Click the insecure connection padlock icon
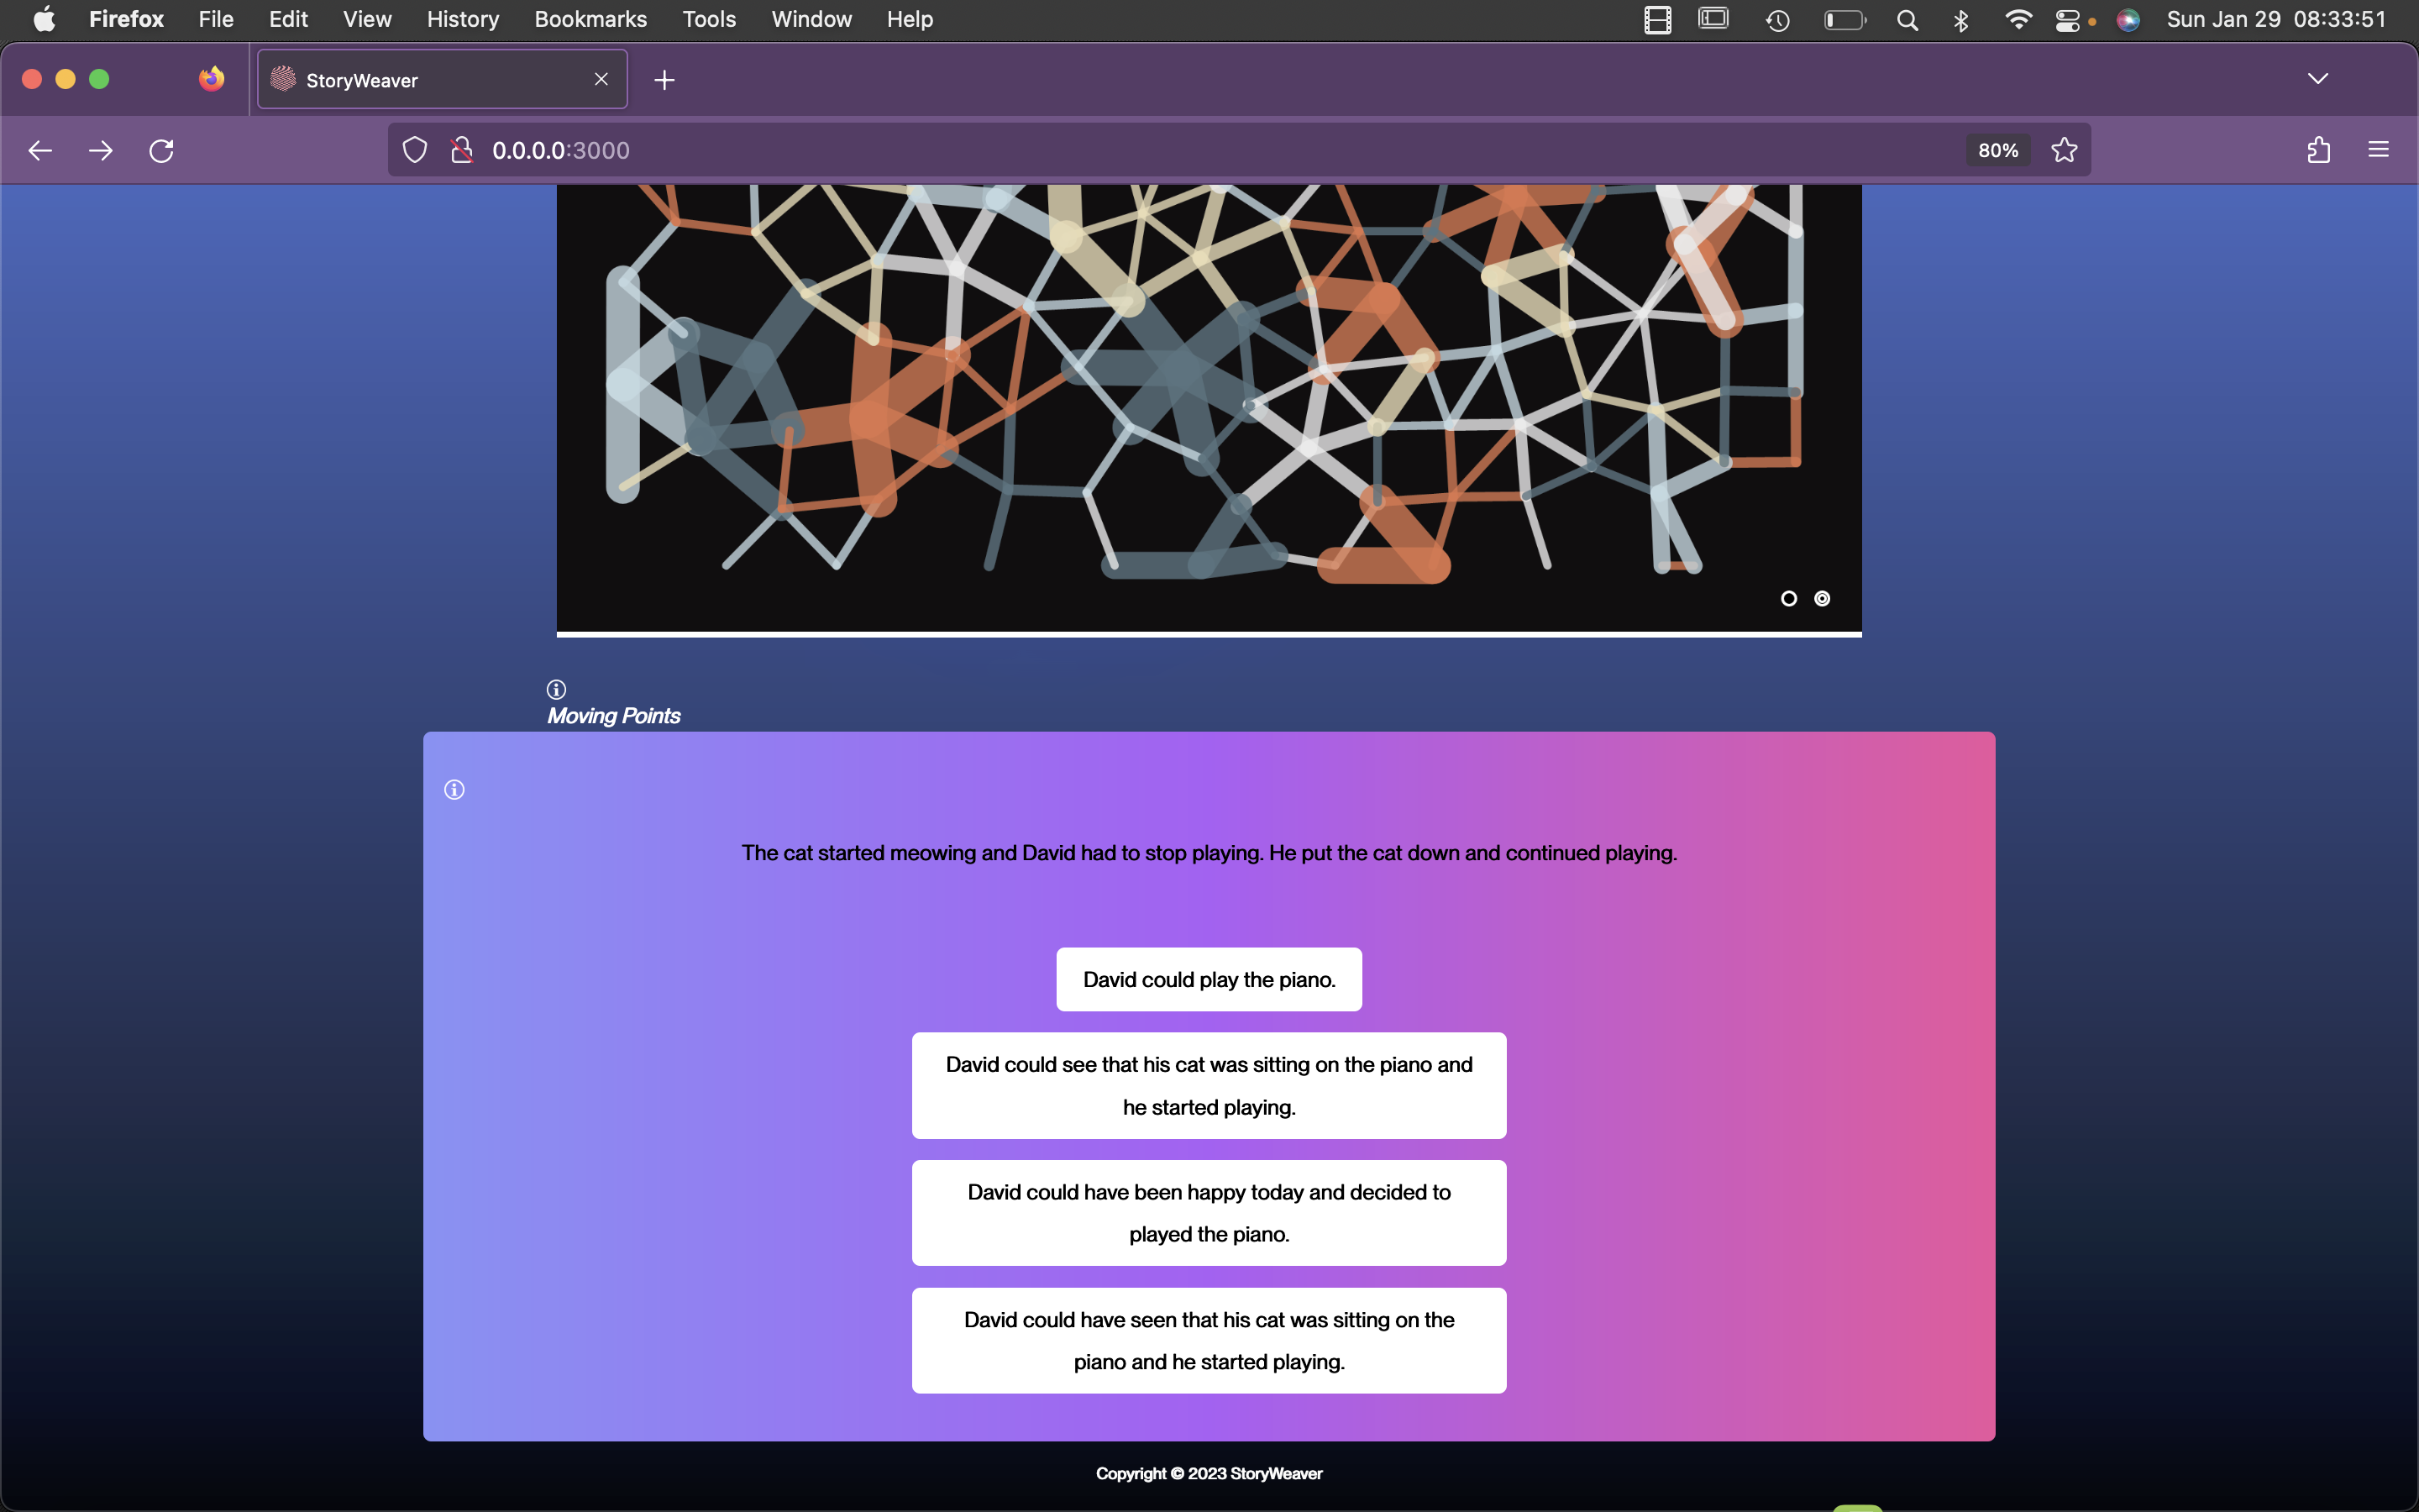This screenshot has width=2419, height=1512. click(461, 150)
